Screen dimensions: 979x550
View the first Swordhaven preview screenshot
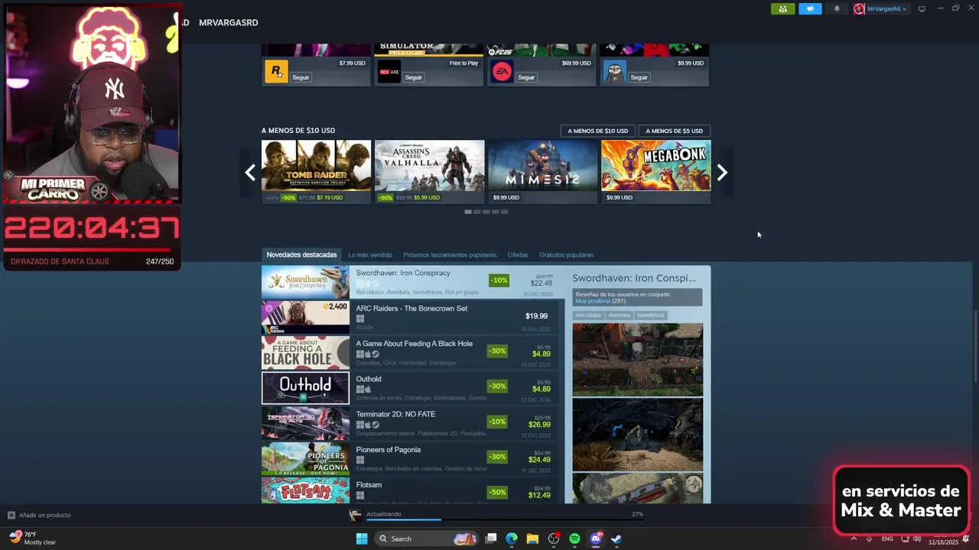(638, 360)
